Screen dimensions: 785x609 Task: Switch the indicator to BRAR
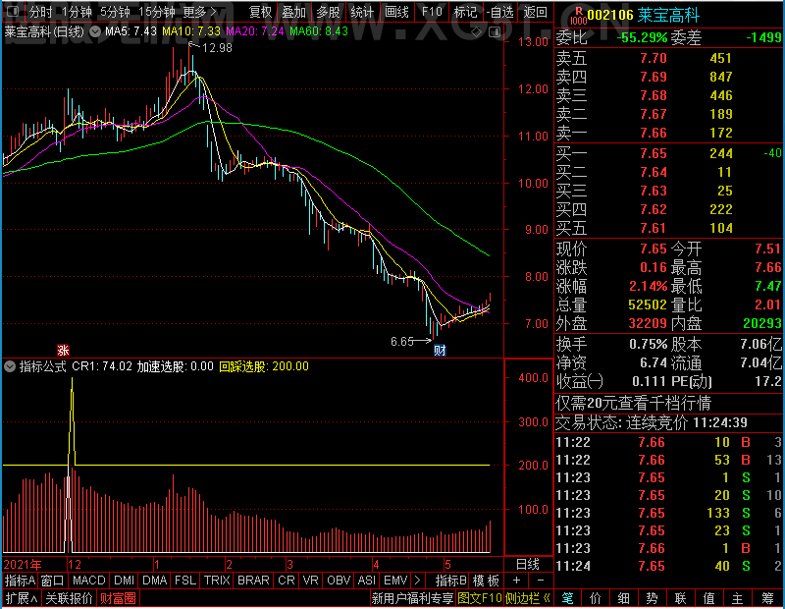click(253, 581)
